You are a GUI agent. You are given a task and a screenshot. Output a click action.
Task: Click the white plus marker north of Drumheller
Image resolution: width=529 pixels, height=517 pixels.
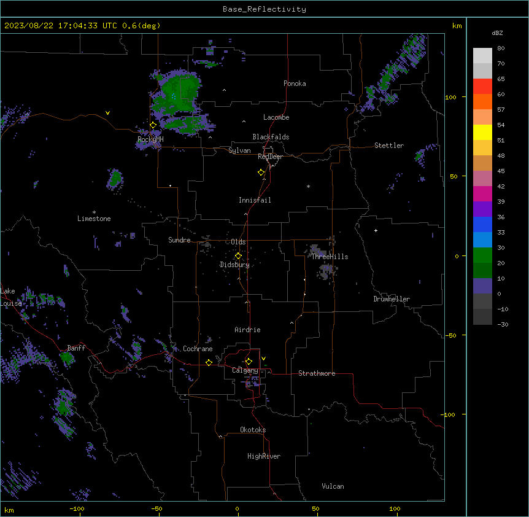376,230
